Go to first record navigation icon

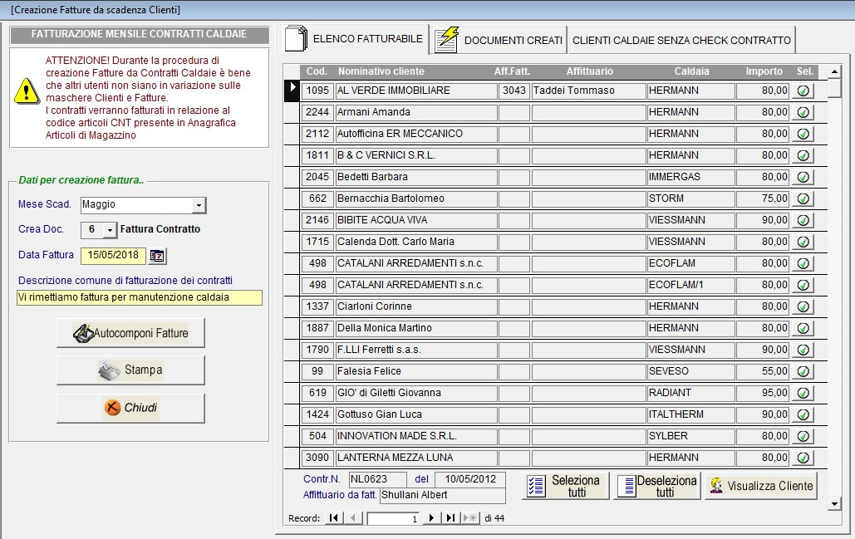tap(334, 517)
